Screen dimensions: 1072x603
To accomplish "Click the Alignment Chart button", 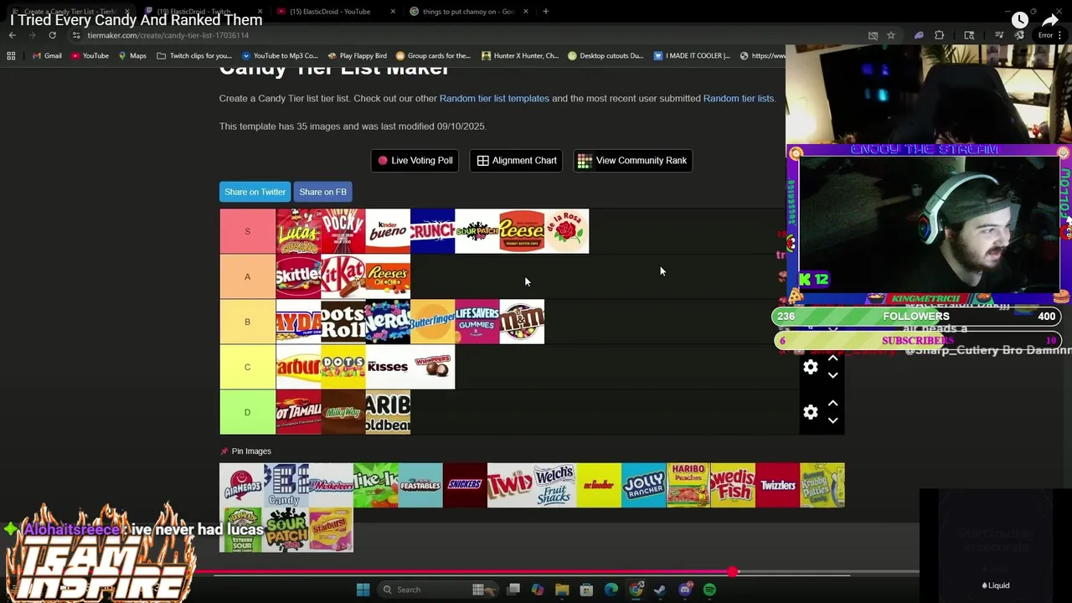I will (x=517, y=161).
